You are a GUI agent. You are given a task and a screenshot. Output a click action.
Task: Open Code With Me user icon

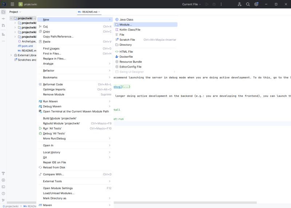coord(239,4)
